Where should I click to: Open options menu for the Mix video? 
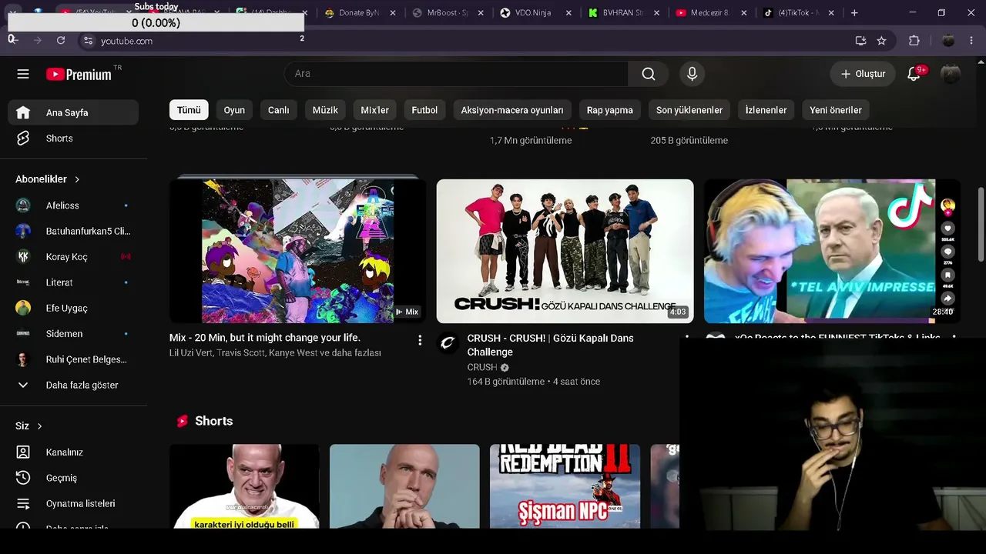coord(420,340)
